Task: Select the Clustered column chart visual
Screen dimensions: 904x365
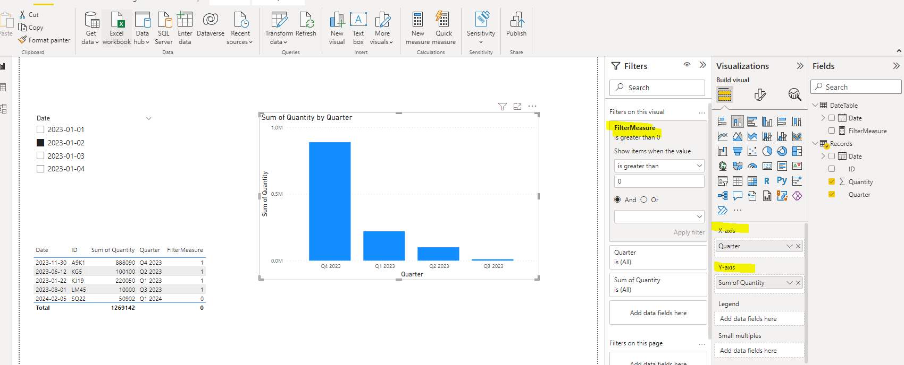Action: pos(767,121)
